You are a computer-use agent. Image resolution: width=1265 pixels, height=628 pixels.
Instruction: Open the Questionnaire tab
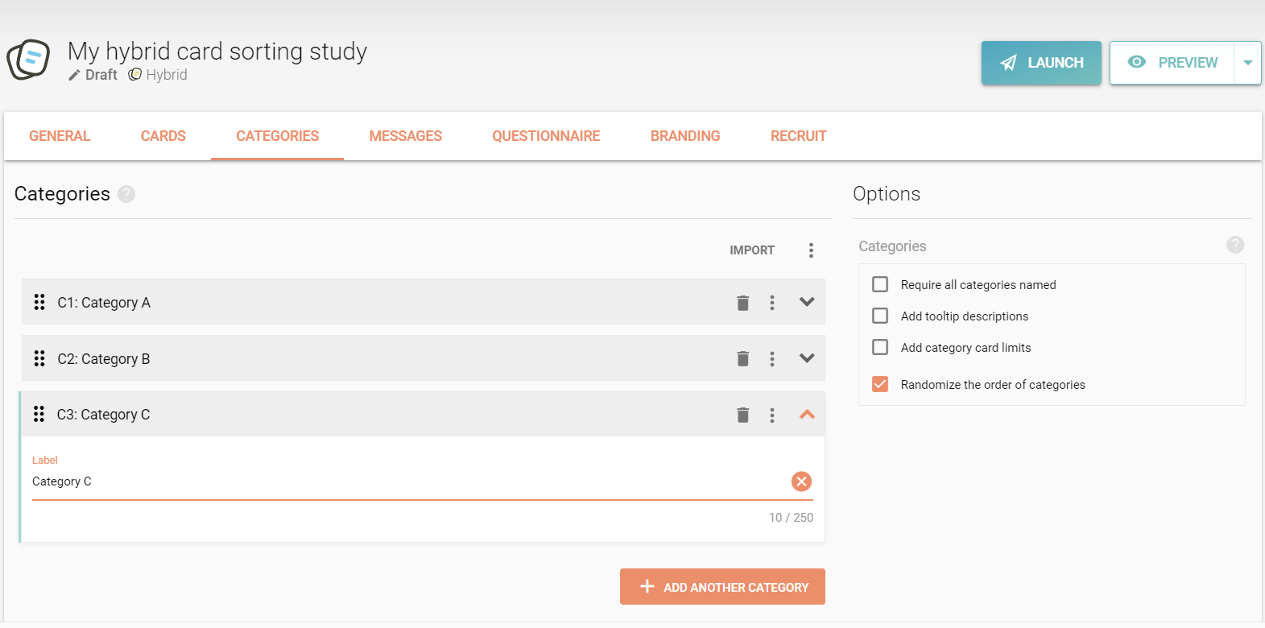click(546, 136)
